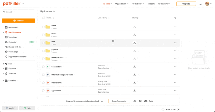Image resolution: width=215 pixels, height=112 pixels.
Task: Tick the Ideas folder checkbox
Action: coord(43,27)
